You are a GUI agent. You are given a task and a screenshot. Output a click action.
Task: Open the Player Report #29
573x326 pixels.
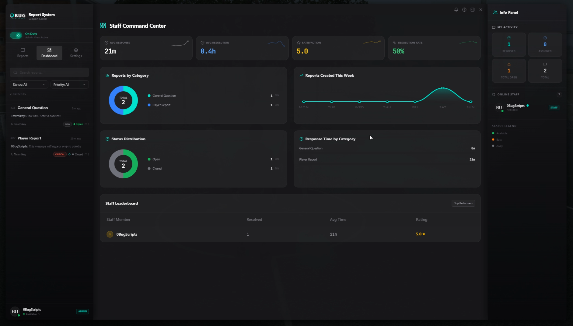49,146
